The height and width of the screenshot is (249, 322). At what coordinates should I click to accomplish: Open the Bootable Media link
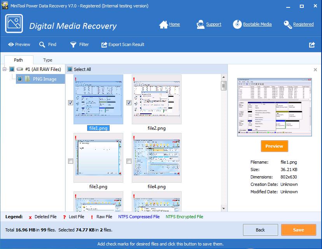[257, 24]
